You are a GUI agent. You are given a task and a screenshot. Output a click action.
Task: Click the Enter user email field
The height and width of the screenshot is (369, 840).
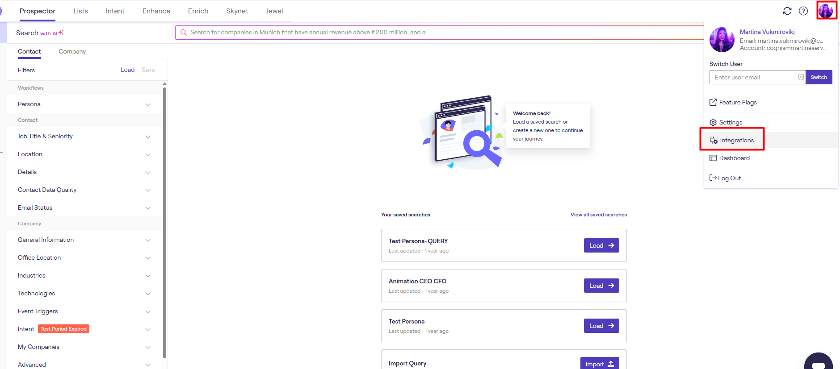click(755, 77)
